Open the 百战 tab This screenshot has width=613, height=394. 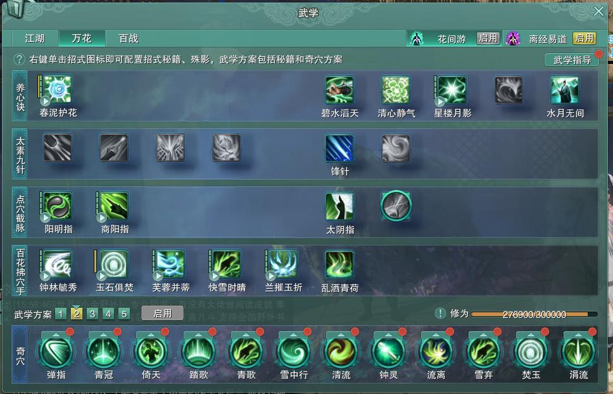[129, 38]
